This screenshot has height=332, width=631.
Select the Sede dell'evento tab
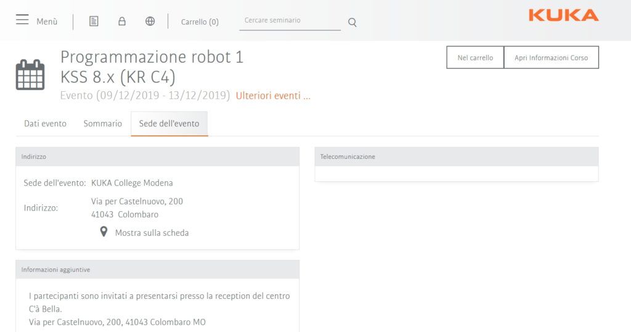[x=169, y=124]
